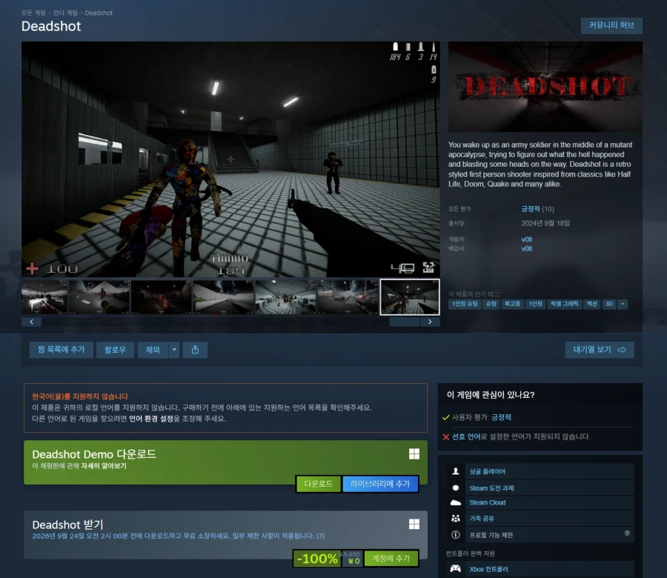Click question mark beside 프로필 기능 제한
The image size is (667, 578).
[627, 534]
